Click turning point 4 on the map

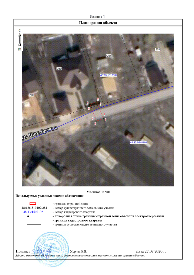(x=104, y=114)
